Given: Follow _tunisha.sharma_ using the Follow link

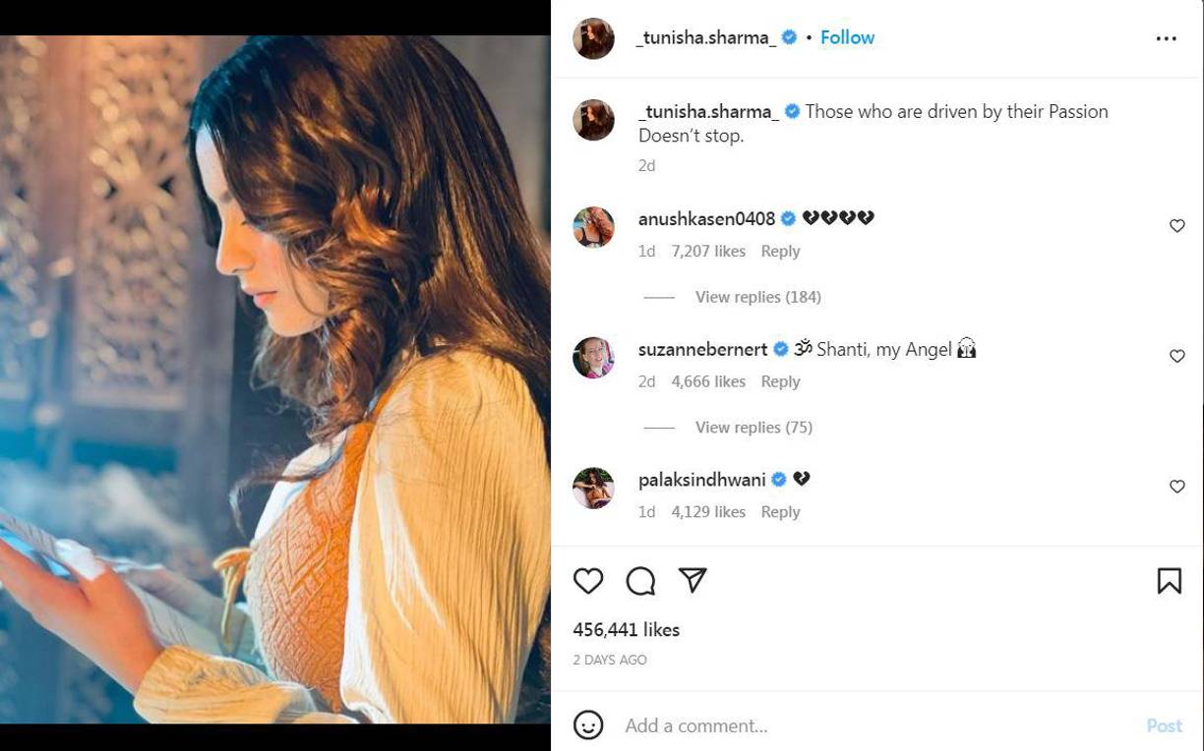Looking at the screenshot, I should [847, 37].
